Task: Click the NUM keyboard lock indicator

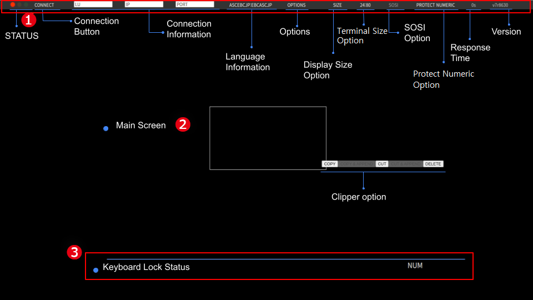Action: (415, 266)
